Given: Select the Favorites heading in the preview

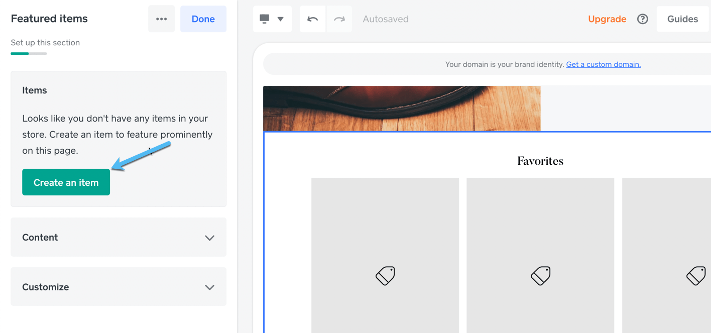Looking at the screenshot, I should click(540, 160).
